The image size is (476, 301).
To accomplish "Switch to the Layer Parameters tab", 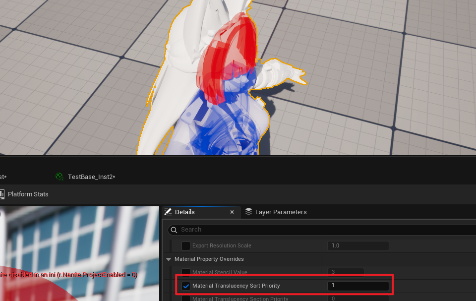I will 281,212.
